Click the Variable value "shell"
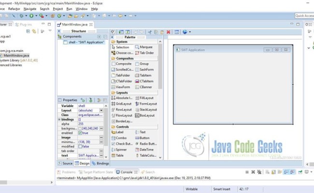This screenshot has height=193, width=314. [x=82, y=106]
